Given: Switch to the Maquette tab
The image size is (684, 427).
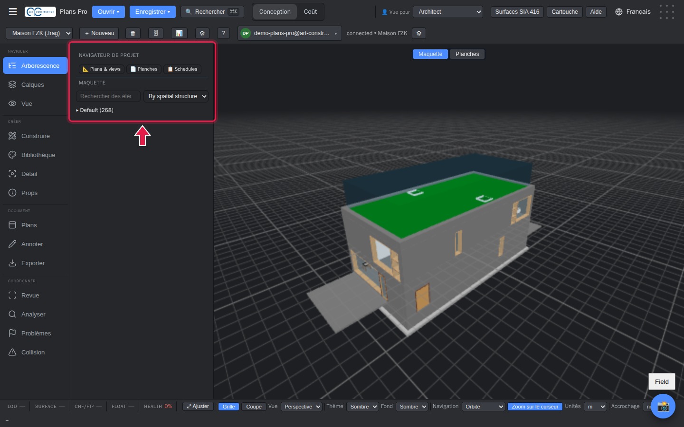Looking at the screenshot, I should pos(430,54).
